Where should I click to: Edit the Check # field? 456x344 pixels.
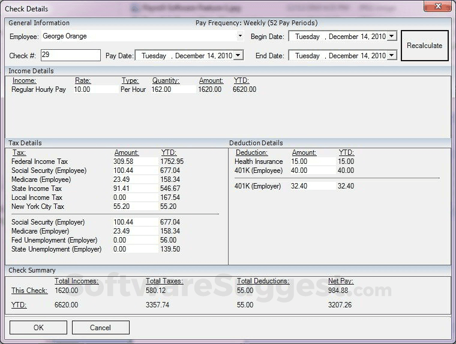point(70,55)
